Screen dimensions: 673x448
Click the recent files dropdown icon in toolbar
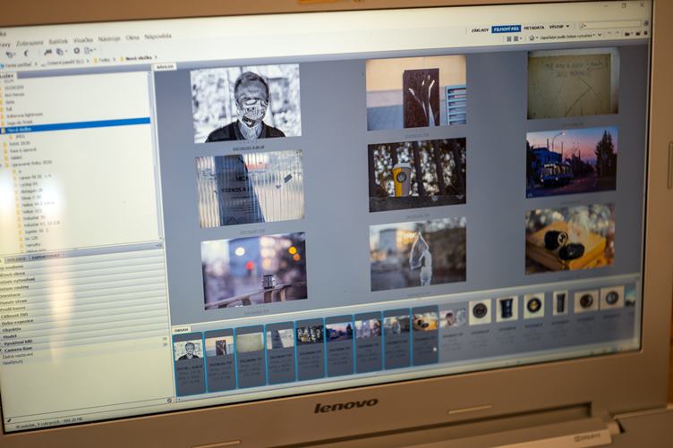tap(10, 54)
